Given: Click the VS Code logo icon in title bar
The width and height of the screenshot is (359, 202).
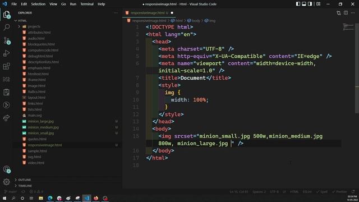Looking at the screenshot, I should (4, 4).
